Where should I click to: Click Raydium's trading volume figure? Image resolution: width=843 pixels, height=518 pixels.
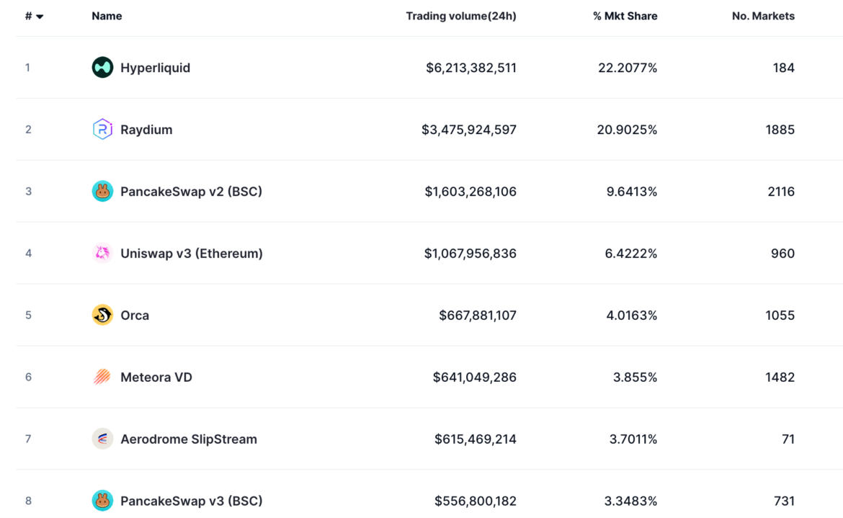(467, 129)
